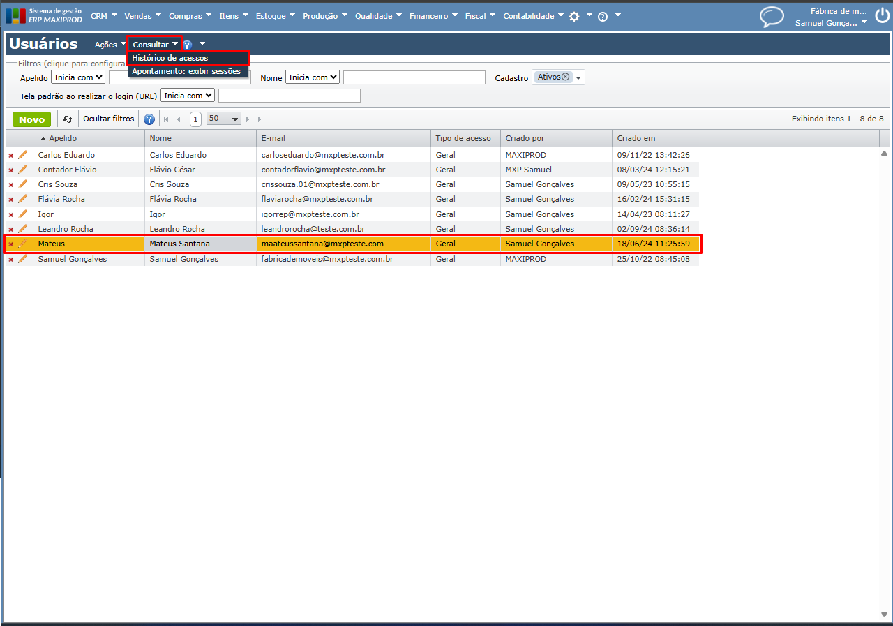Sort by the E-mail column header
The height and width of the screenshot is (626, 893).
pyautogui.click(x=273, y=138)
